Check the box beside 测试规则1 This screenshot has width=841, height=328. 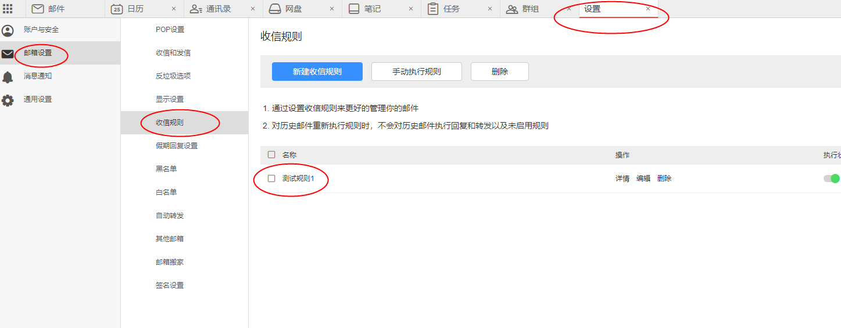[x=271, y=179]
